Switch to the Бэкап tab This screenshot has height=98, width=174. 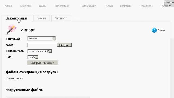pos(42,18)
